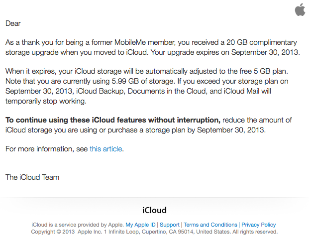Click the 'Dear' greeting text

pyautogui.click(x=13, y=23)
